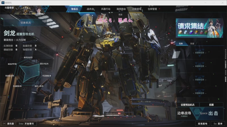Select the 后勤管理 tab
227x127 pixels.
click(137, 9)
